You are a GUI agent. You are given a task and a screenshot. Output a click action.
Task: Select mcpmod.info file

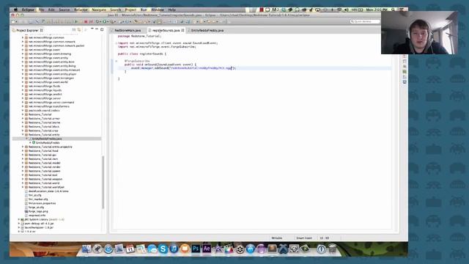pyautogui.click(x=37, y=216)
